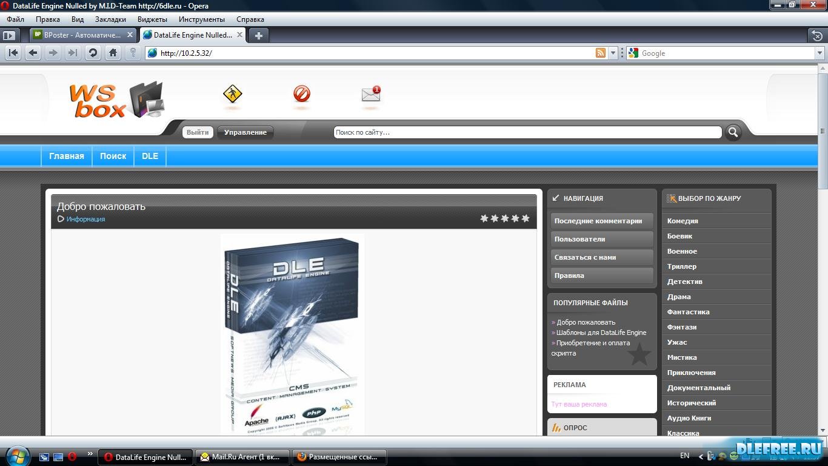The width and height of the screenshot is (828, 466).
Task: Click the red prohibition sign icon
Action: [302, 93]
